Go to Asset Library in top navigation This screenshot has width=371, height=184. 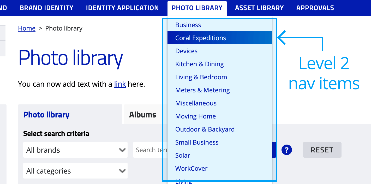tap(259, 8)
